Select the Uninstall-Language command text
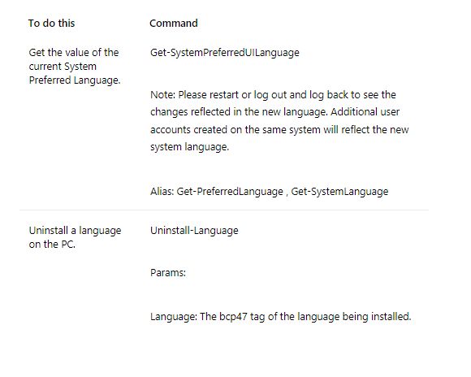The image size is (471, 377). point(194,231)
